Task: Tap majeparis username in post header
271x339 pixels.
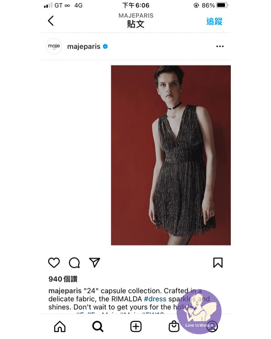Action: click(x=84, y=47)
